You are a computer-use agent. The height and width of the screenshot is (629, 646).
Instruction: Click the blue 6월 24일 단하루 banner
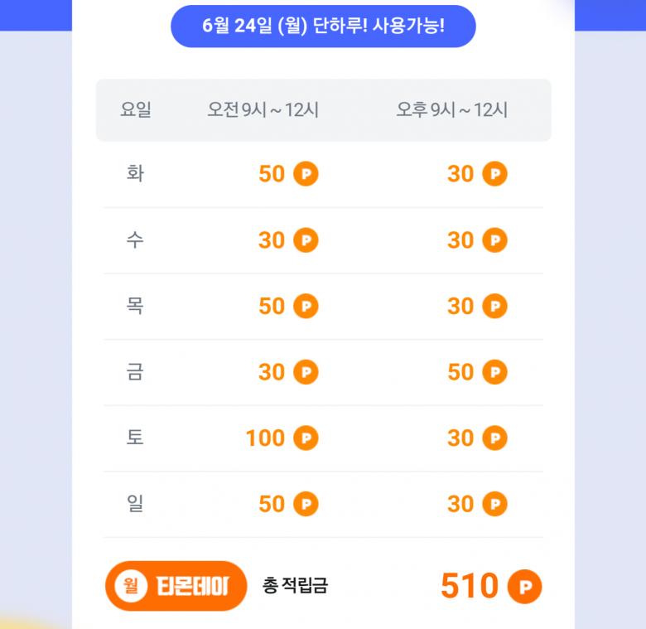coord(323,26)
